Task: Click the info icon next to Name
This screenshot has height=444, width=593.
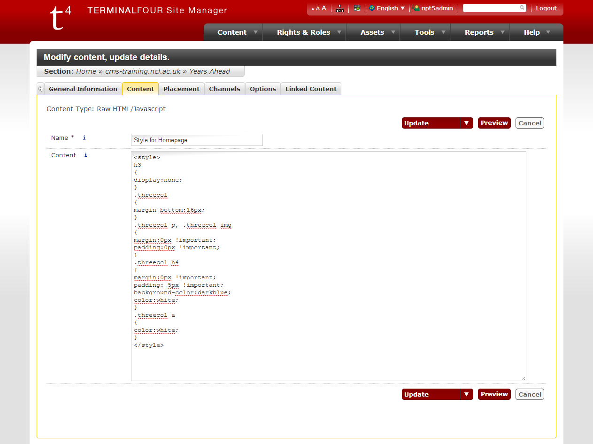Action: click(x=85, y=138)
